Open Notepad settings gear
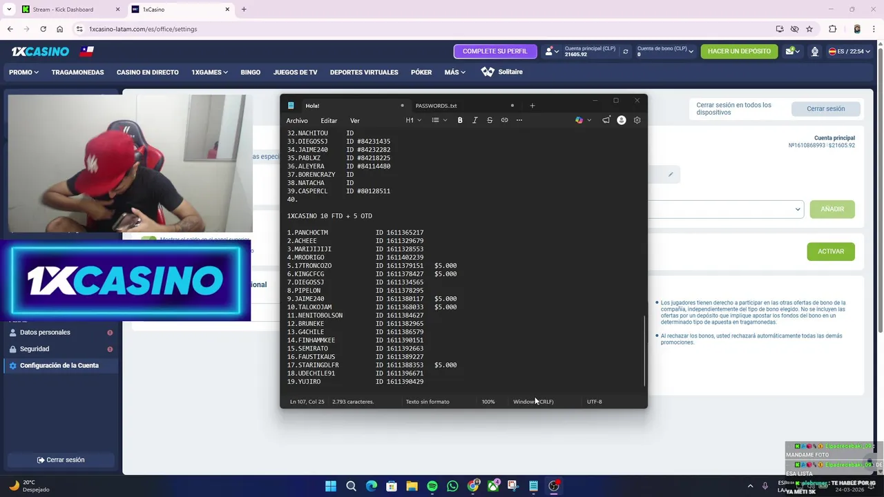This screenshot has width=884, height=497. pyautogui.click(x=637, y=120)
